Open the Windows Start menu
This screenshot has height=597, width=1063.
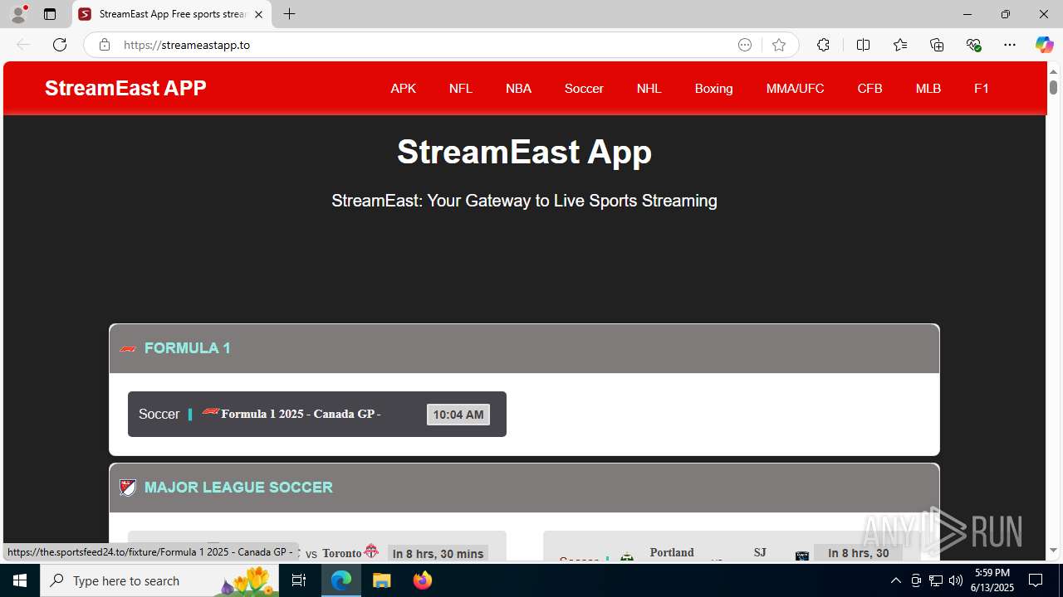click(20, 580)
